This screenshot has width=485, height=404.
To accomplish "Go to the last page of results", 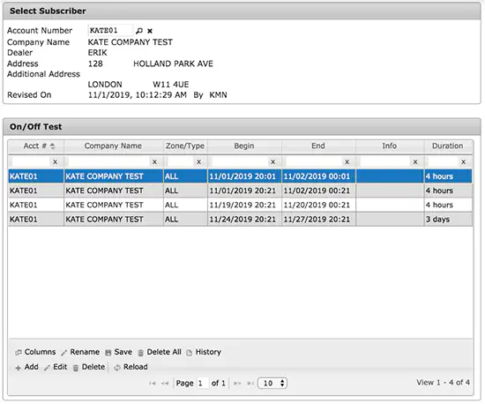I will 250,384.
